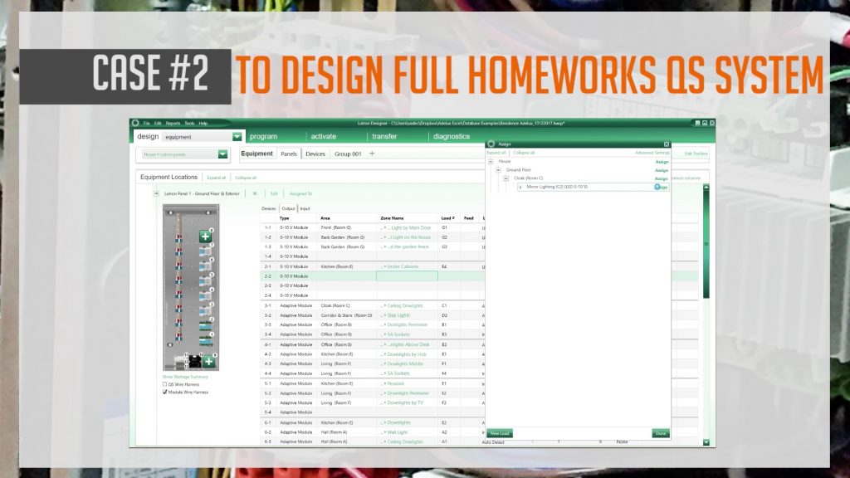Image resolution: width=850 pixels, height=478 pixels.
Task: Switch to the diagnostics tab
Action: (x=452, y=137)
